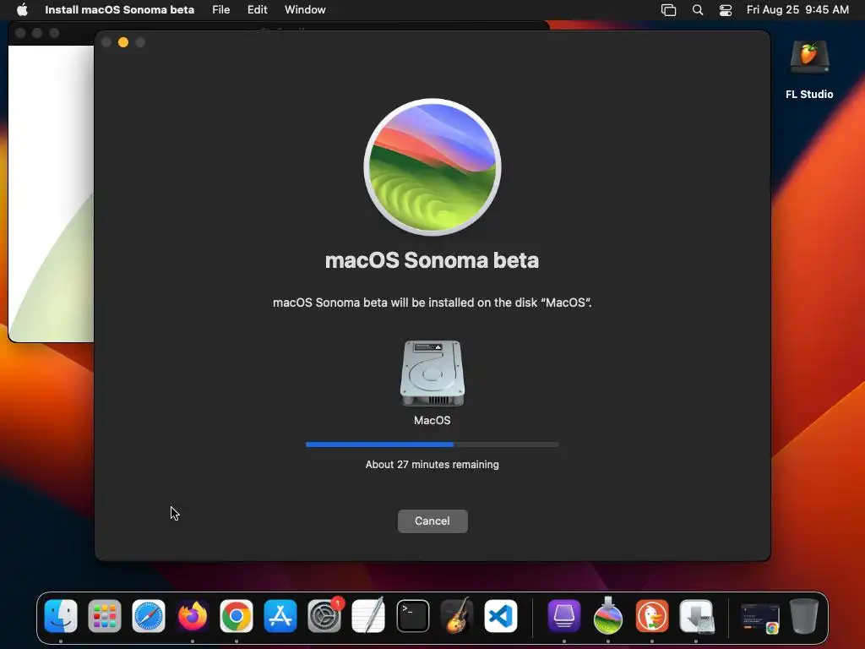Image resolution: width=865 pixels, height=649 pixels.
Task: Open the Window menu
Action: tap(305, 10)
